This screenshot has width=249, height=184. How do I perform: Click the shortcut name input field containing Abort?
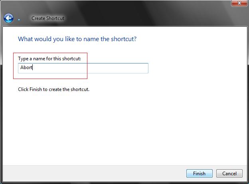pos(83,68)
